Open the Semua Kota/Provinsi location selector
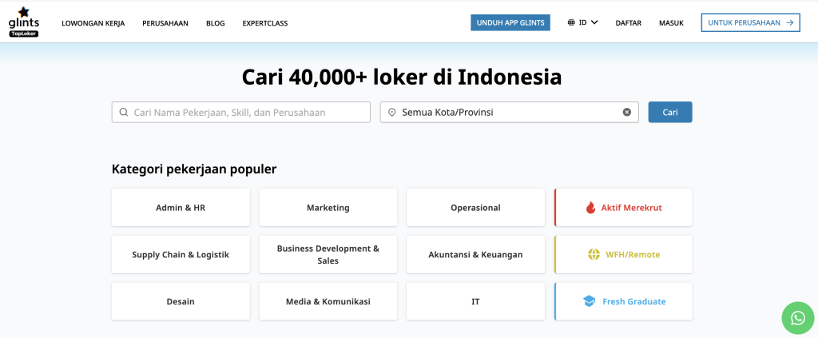Viewport: 818px width, 338px height. coord(503,113)
